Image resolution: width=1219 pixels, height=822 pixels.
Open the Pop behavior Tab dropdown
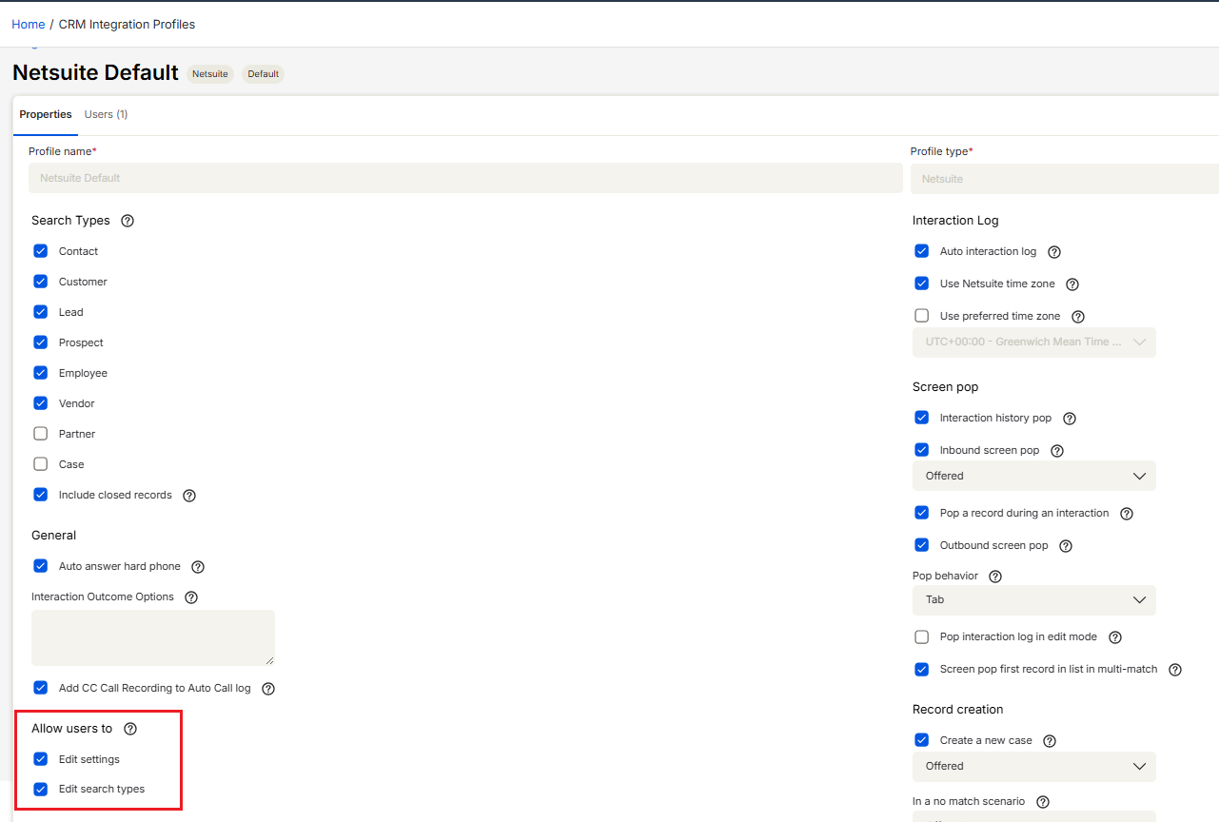point(1034,600)
